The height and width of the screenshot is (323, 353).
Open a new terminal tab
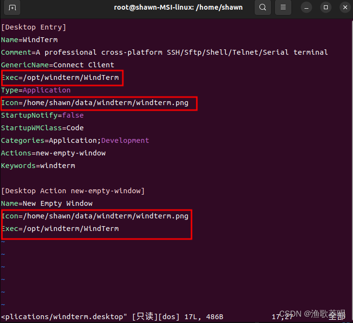coord(12,8)
